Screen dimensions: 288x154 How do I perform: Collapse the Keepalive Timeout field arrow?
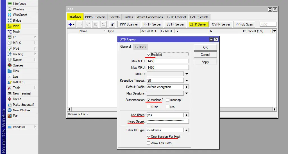click(187, 80)
